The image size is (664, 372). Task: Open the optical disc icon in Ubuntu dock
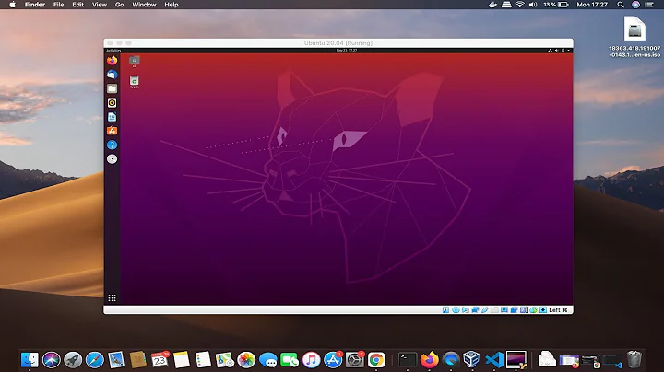[112, 159]
